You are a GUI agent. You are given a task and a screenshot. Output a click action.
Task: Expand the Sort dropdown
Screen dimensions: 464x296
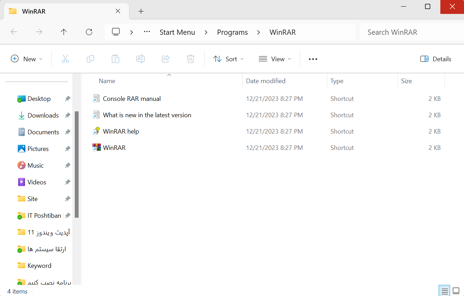click(229, 59)
